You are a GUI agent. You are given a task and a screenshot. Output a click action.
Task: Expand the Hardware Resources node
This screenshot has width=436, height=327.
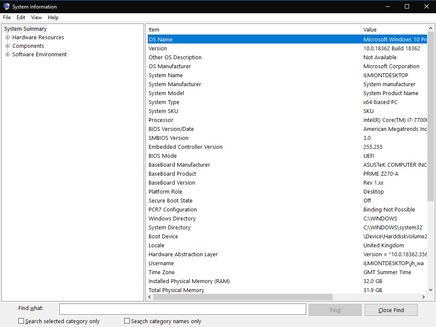pyautogui.click(x=8, y=37)
